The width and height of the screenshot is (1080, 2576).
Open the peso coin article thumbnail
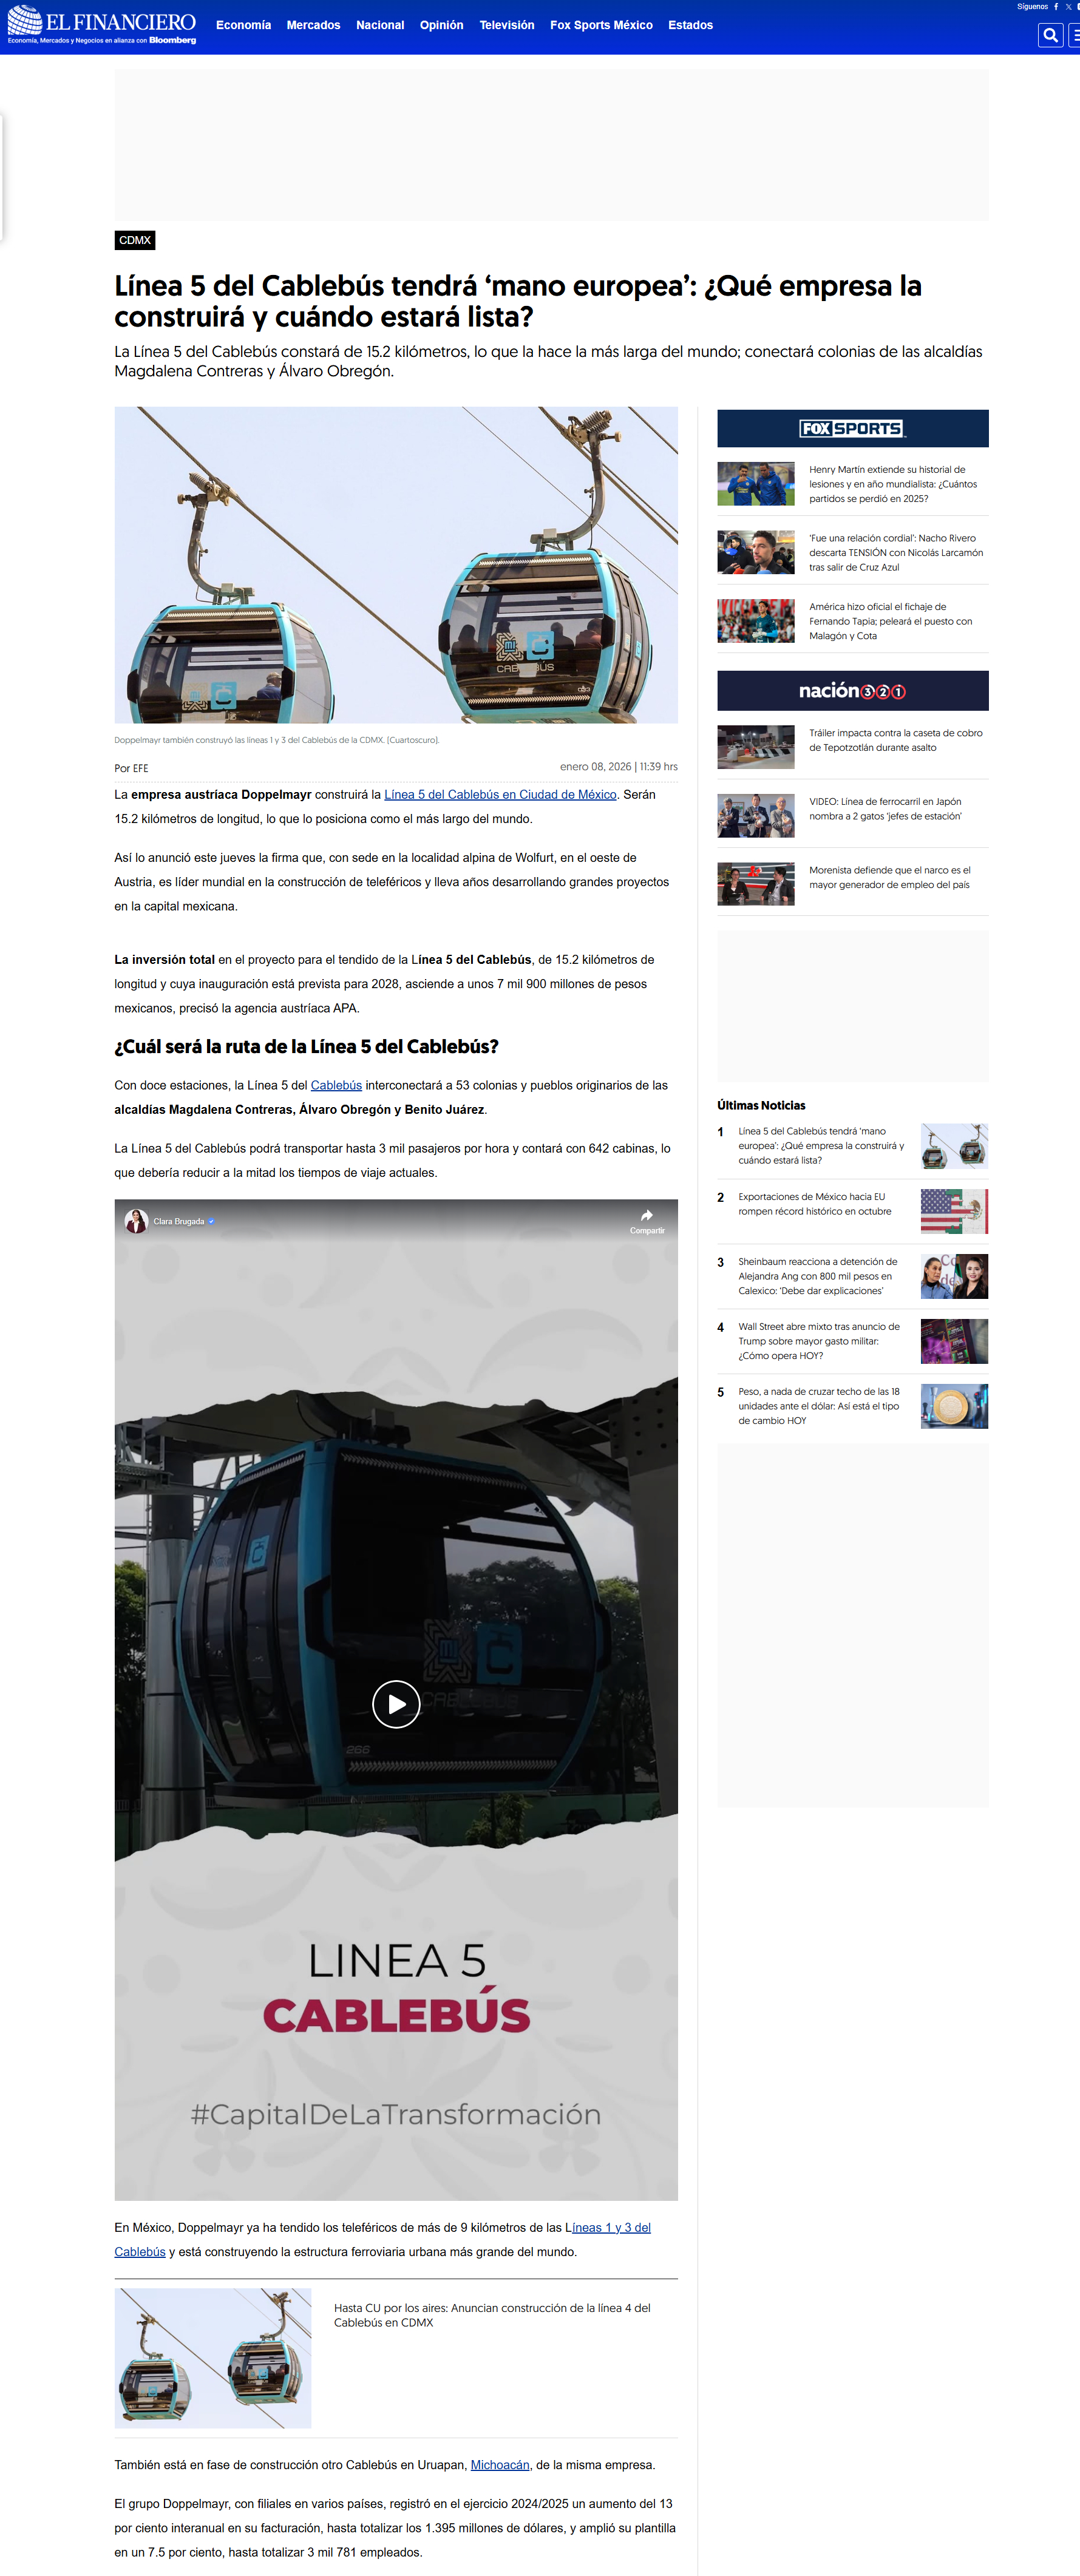click(954, 1406)
